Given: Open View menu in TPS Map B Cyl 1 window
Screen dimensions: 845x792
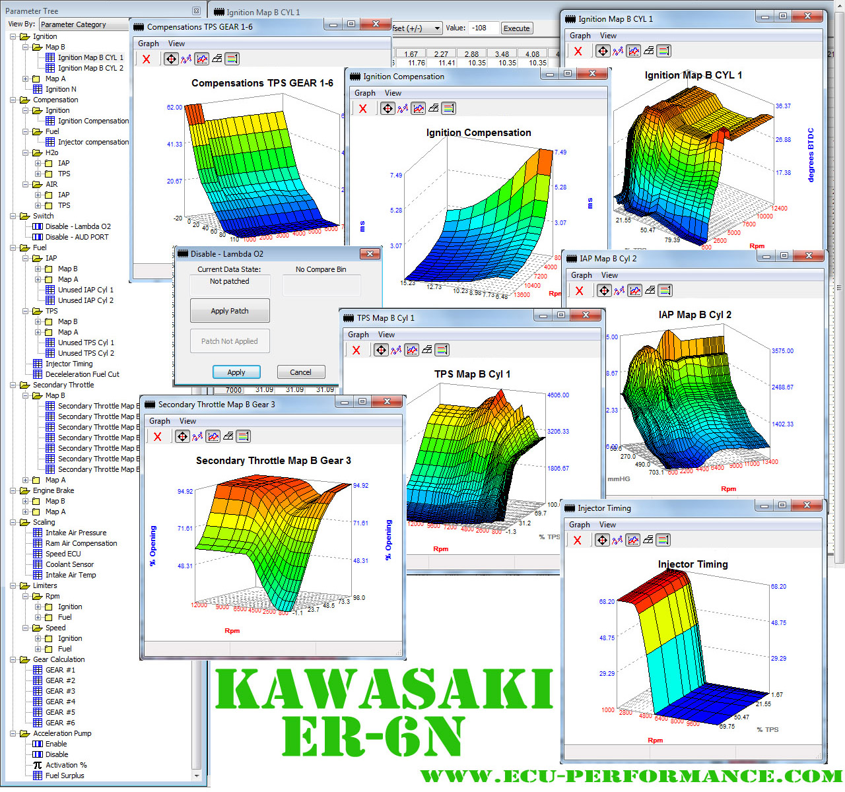Looking at the screenshot, I should [387, 335].
